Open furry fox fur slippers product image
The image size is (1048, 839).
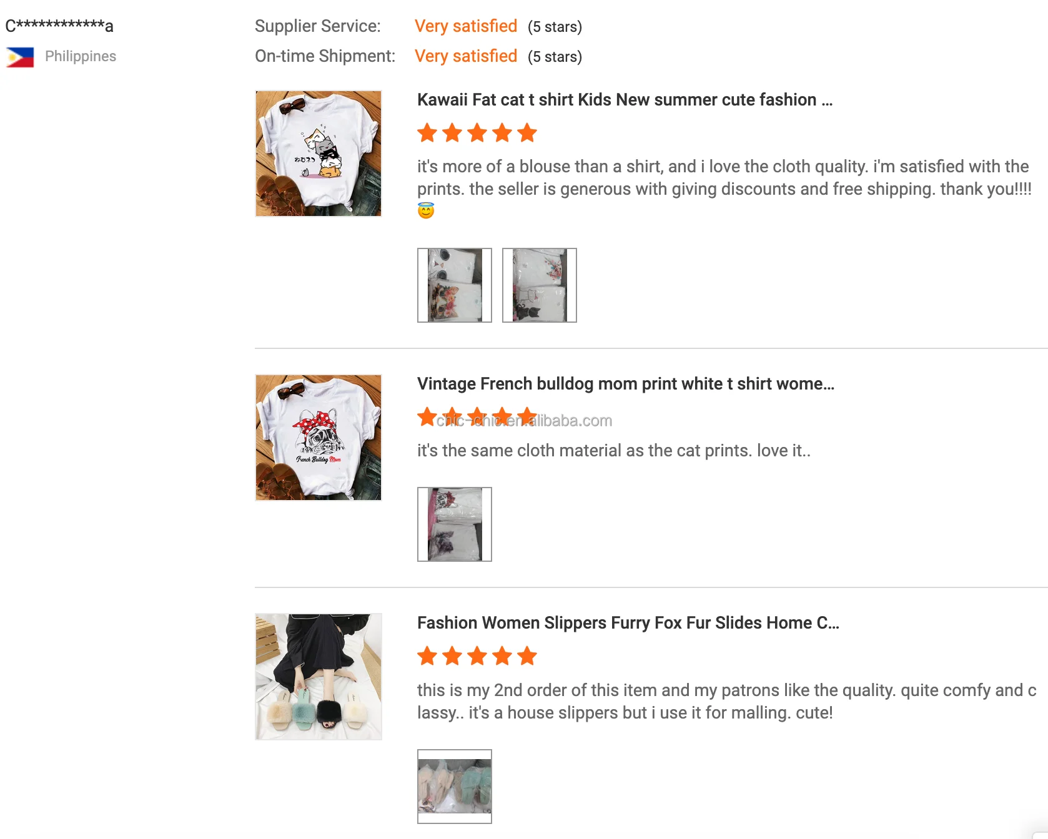pyautogui.click(x=319, y=677)
